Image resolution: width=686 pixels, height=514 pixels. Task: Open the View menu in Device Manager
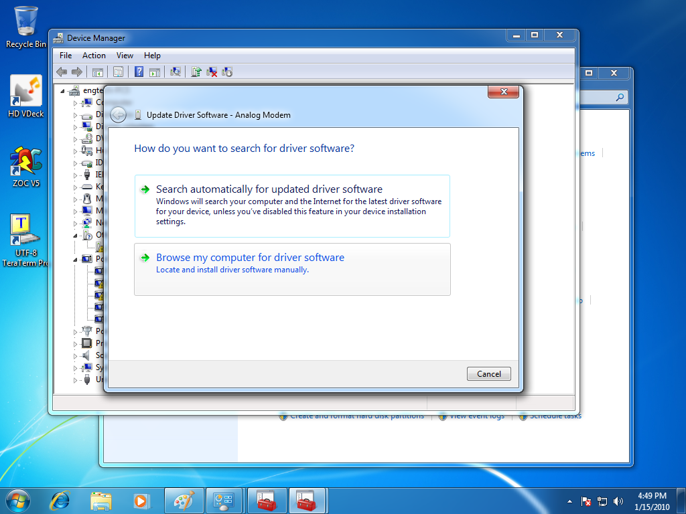[125, 56]
